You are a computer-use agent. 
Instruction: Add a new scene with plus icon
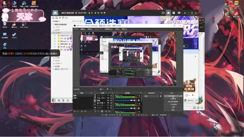pyautogui.click(x=74, y=111)
